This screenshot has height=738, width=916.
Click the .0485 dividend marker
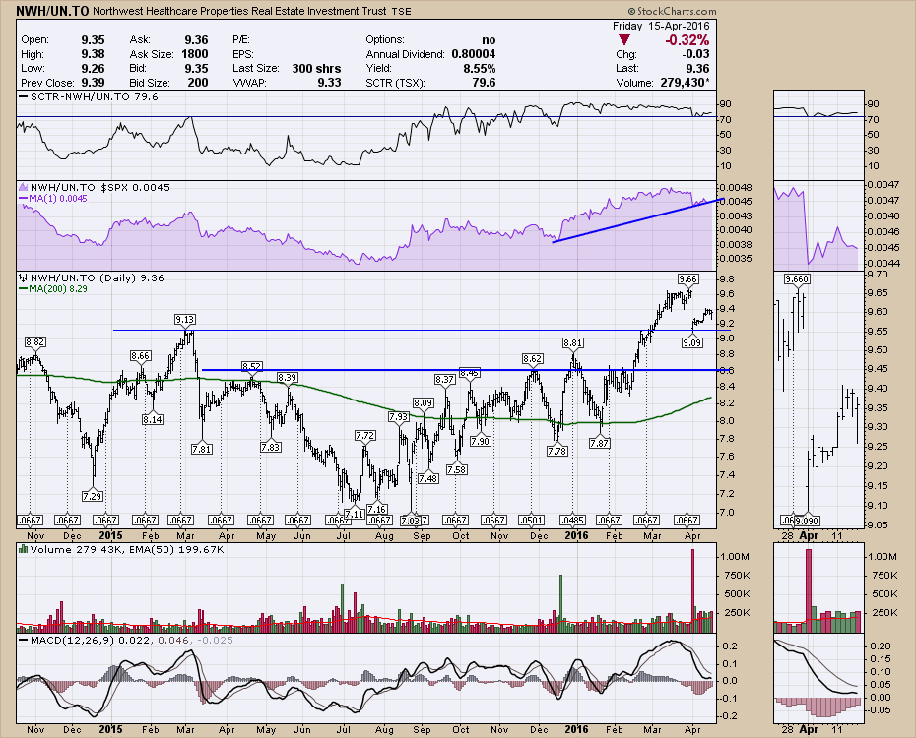pyautogui.click(x=572, y=520)
